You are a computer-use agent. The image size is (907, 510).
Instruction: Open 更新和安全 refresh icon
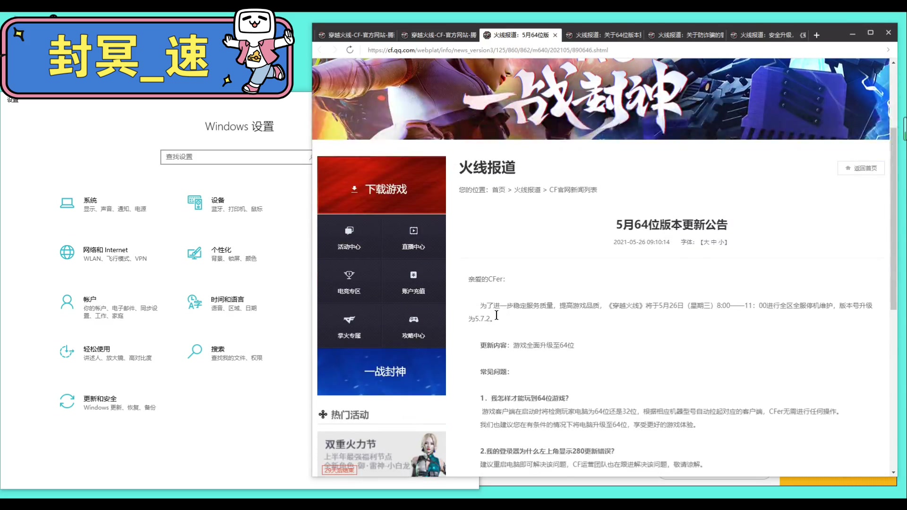[x=67, y=401]
